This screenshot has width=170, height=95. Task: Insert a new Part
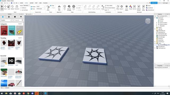(65, 8)
